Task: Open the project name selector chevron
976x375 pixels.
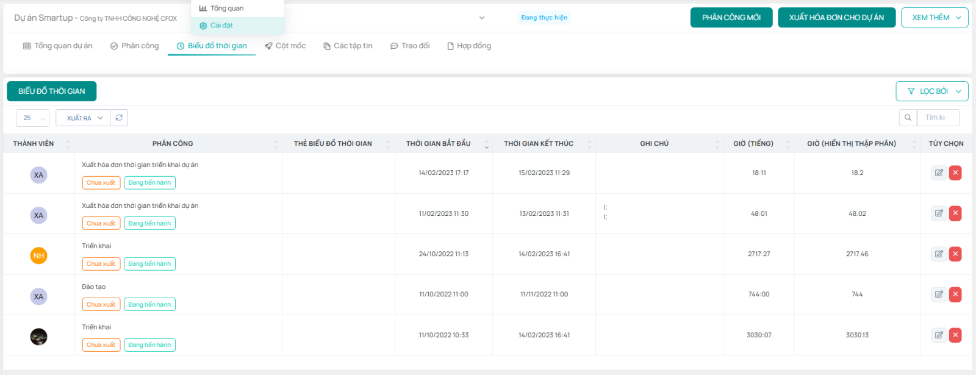Action: click(482, 18)
